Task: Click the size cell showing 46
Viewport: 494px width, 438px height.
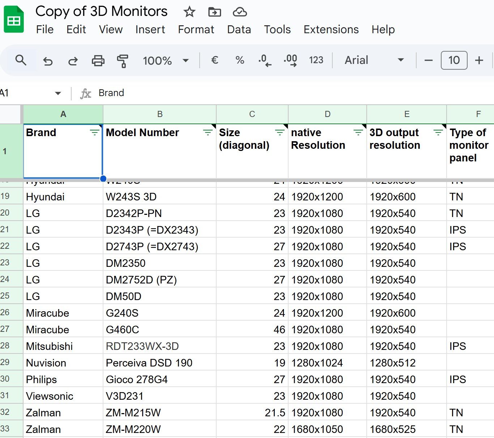Action: [x=252, y=330]
